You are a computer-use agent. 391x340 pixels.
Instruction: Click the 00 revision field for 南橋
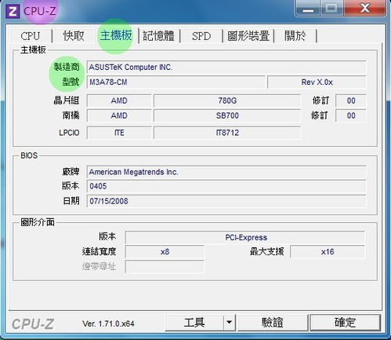pyautogui.click(x=351, y=115)
